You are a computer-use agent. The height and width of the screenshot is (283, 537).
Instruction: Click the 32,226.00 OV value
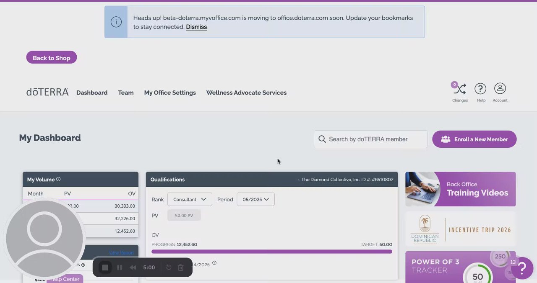125,219
